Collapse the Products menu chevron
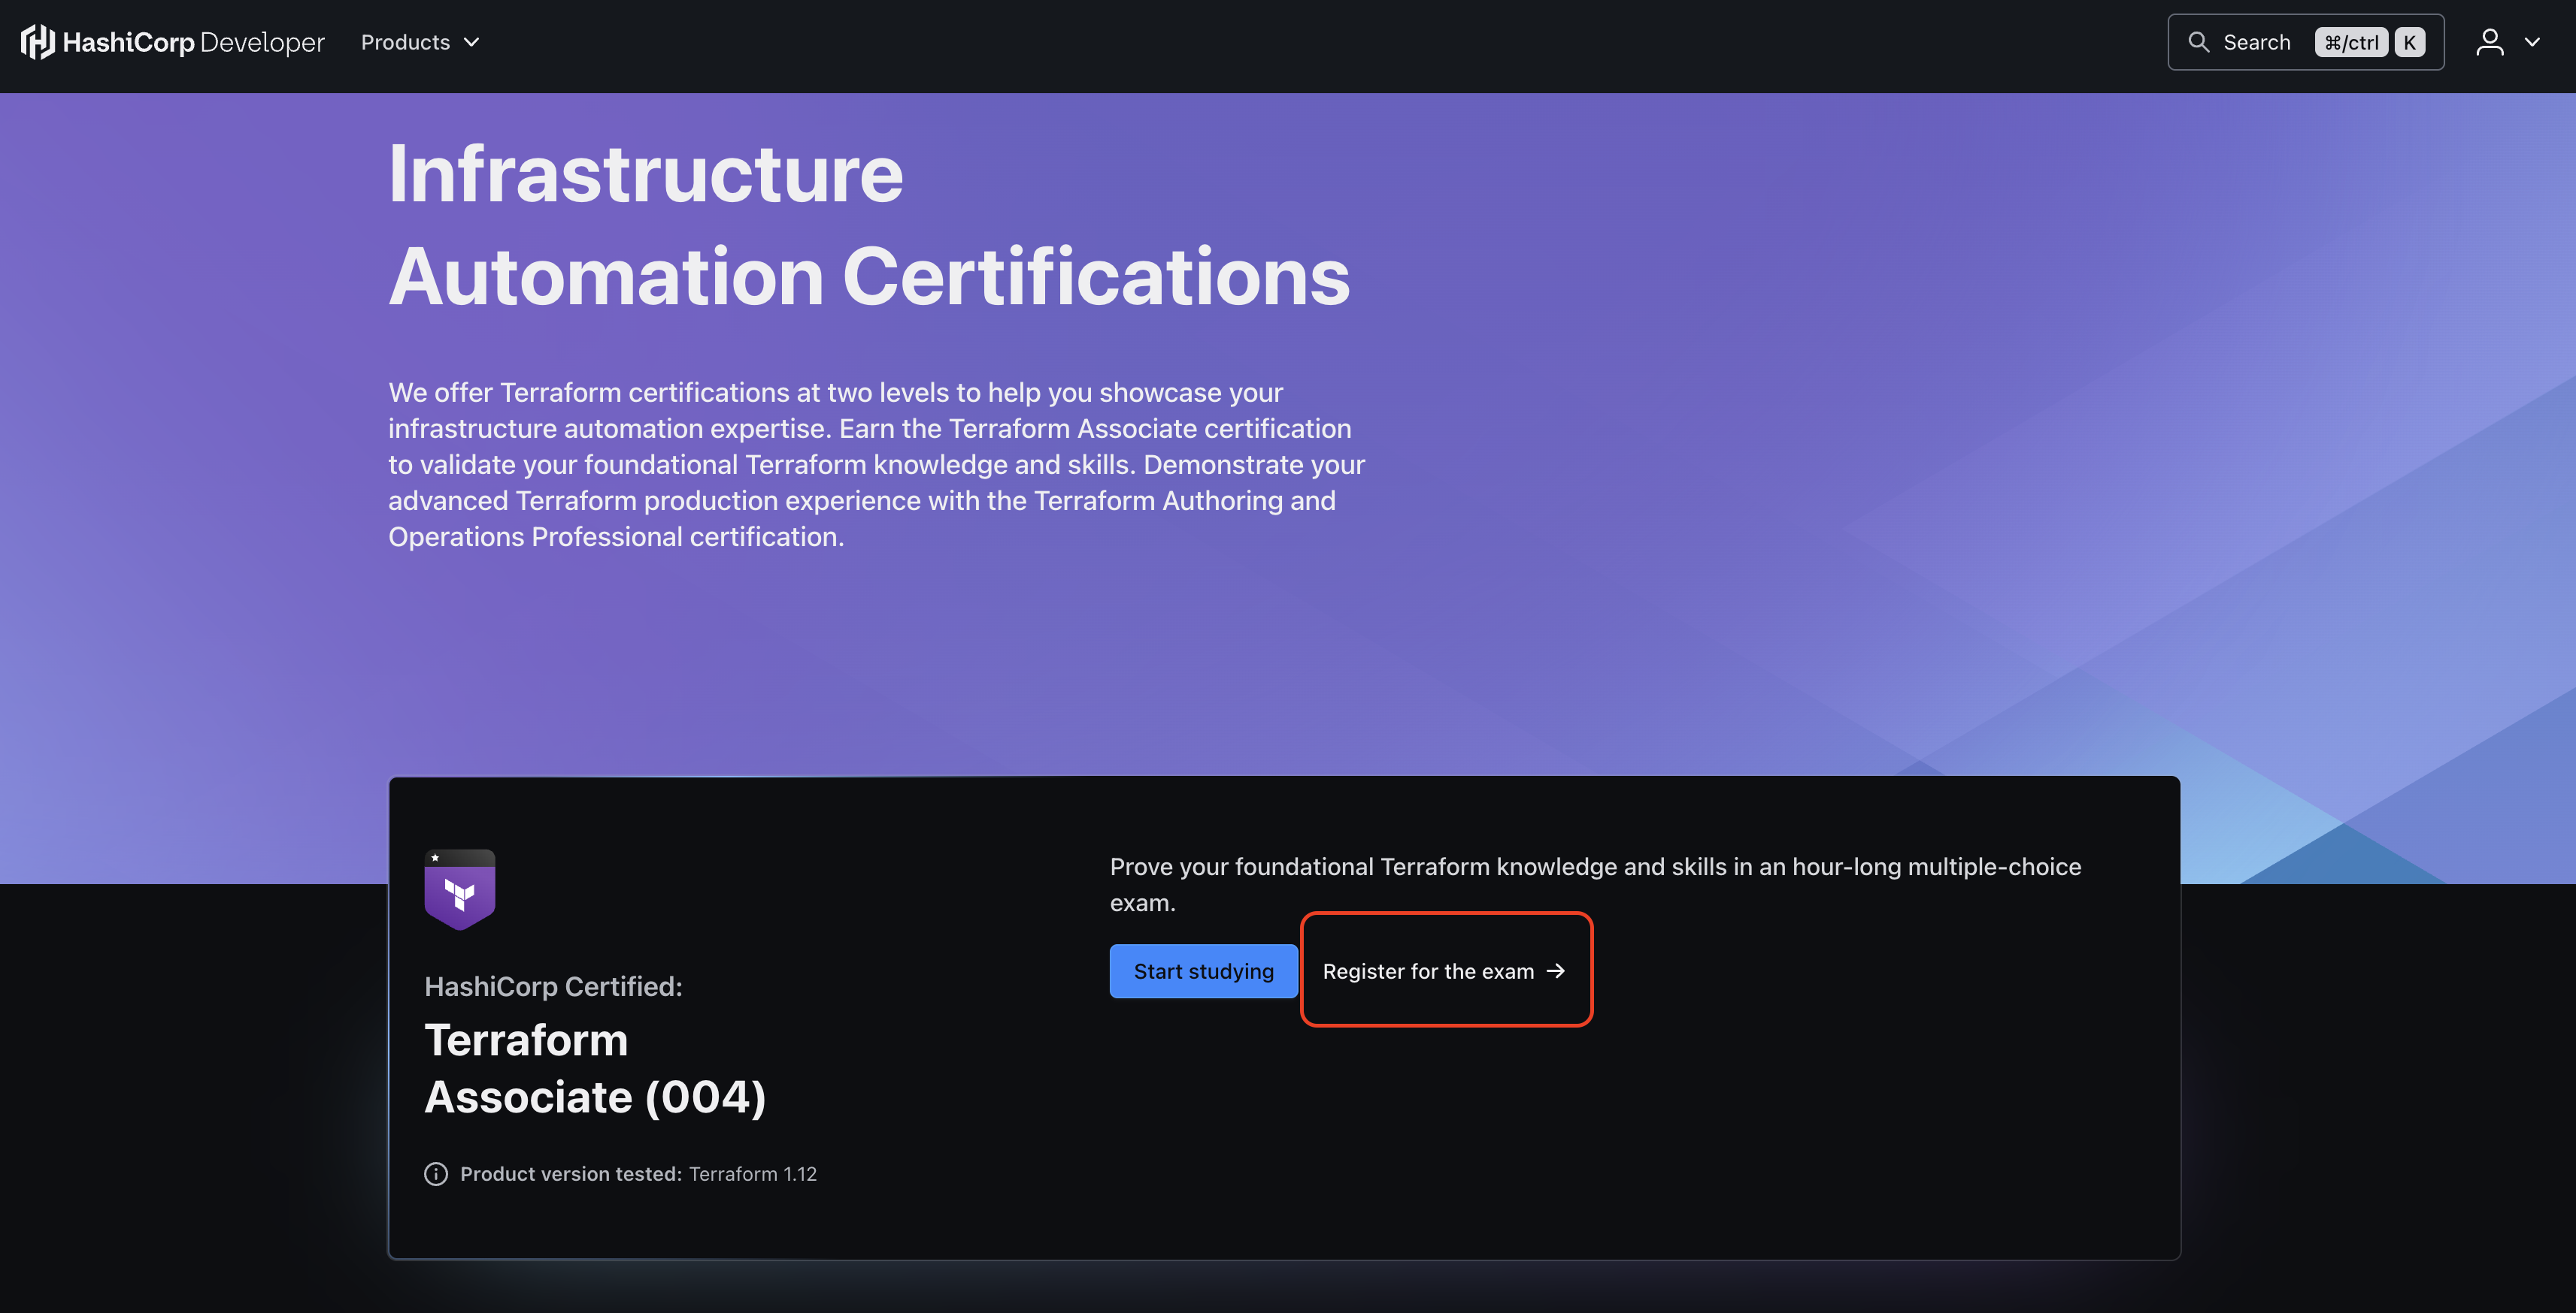Viewport: 2576px width, 1313px height. pos(470,42)
